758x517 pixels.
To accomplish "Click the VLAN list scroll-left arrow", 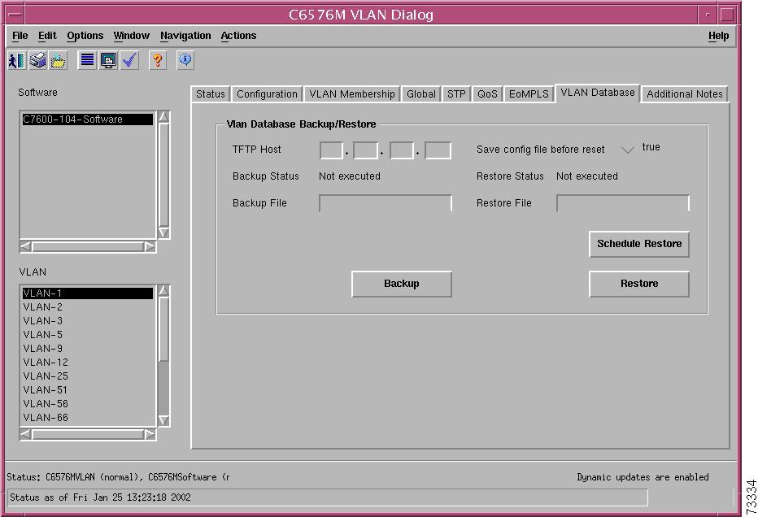I will (26, 434).
